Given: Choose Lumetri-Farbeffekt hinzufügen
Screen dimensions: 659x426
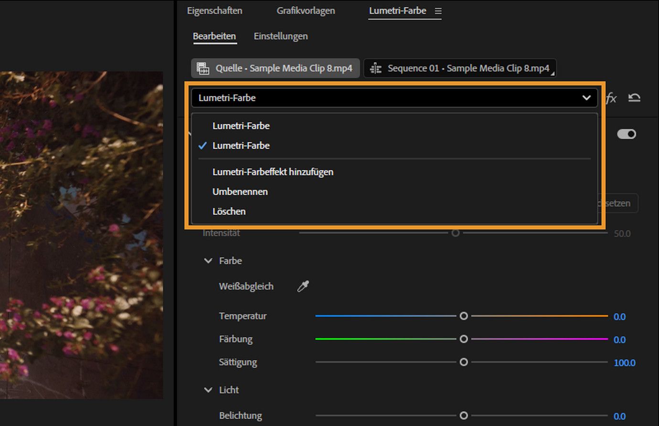Looking at the screenshot, I should pyautogui.click(x=272, y=171).
